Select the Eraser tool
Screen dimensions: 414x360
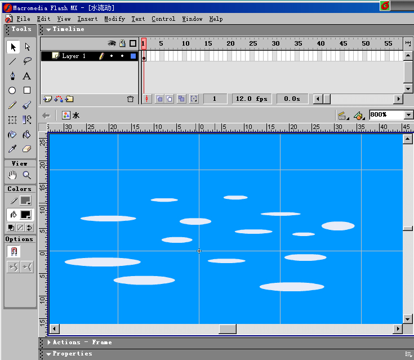27,149
